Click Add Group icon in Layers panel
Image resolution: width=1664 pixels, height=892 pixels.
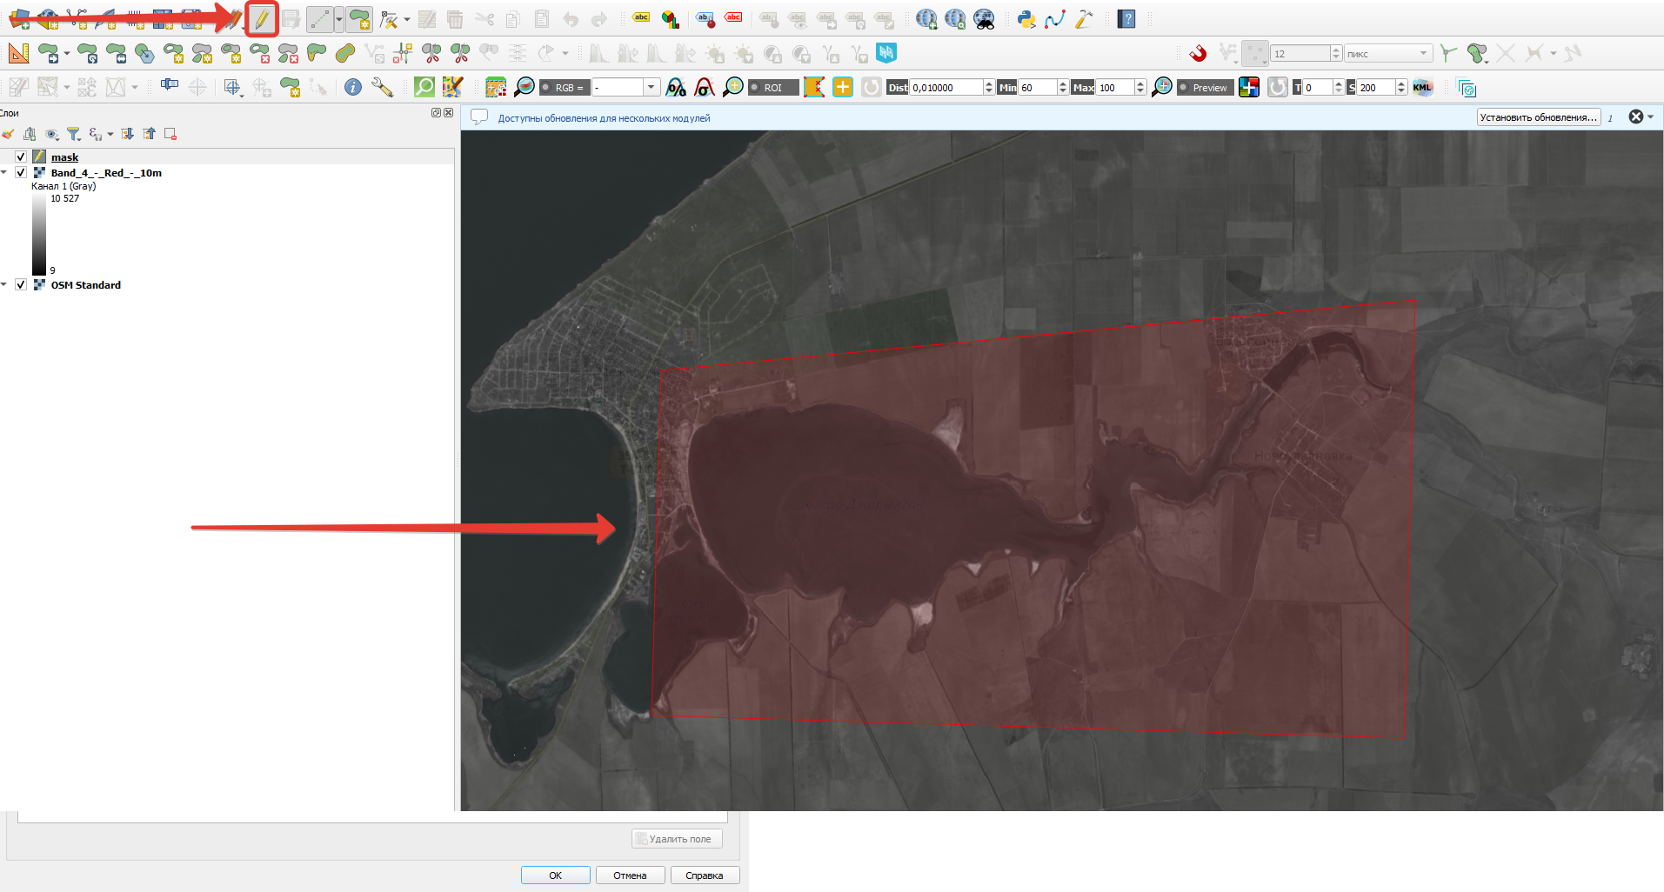tap(30, 134)
